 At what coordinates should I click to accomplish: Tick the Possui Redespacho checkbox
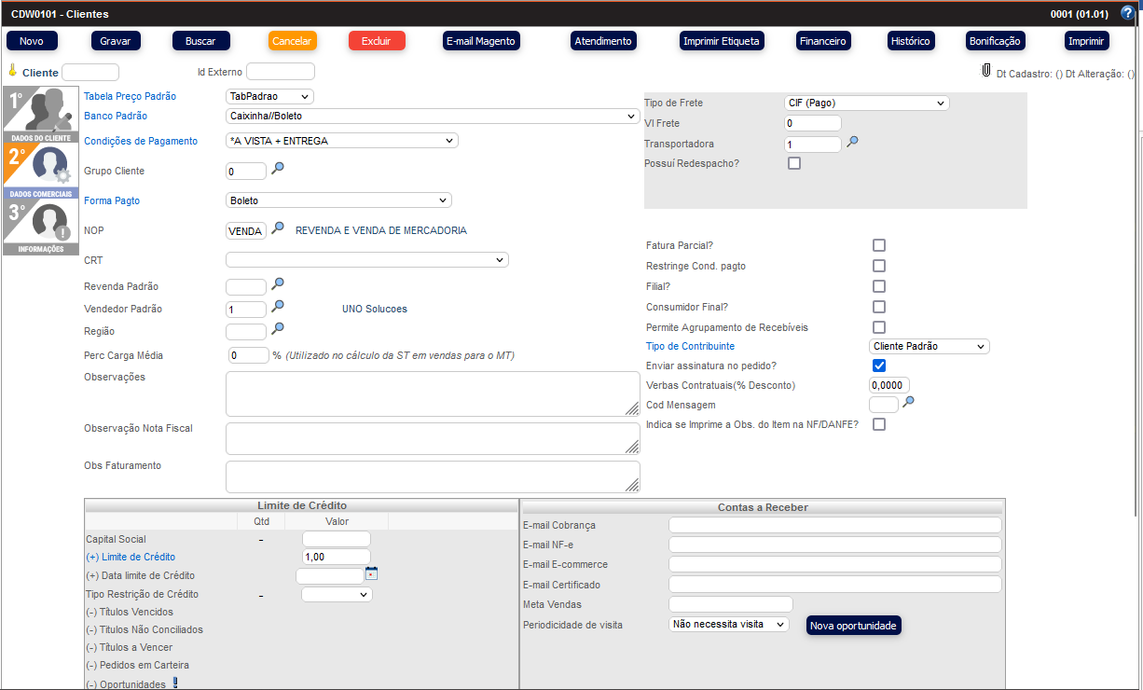tap(794, 163)
